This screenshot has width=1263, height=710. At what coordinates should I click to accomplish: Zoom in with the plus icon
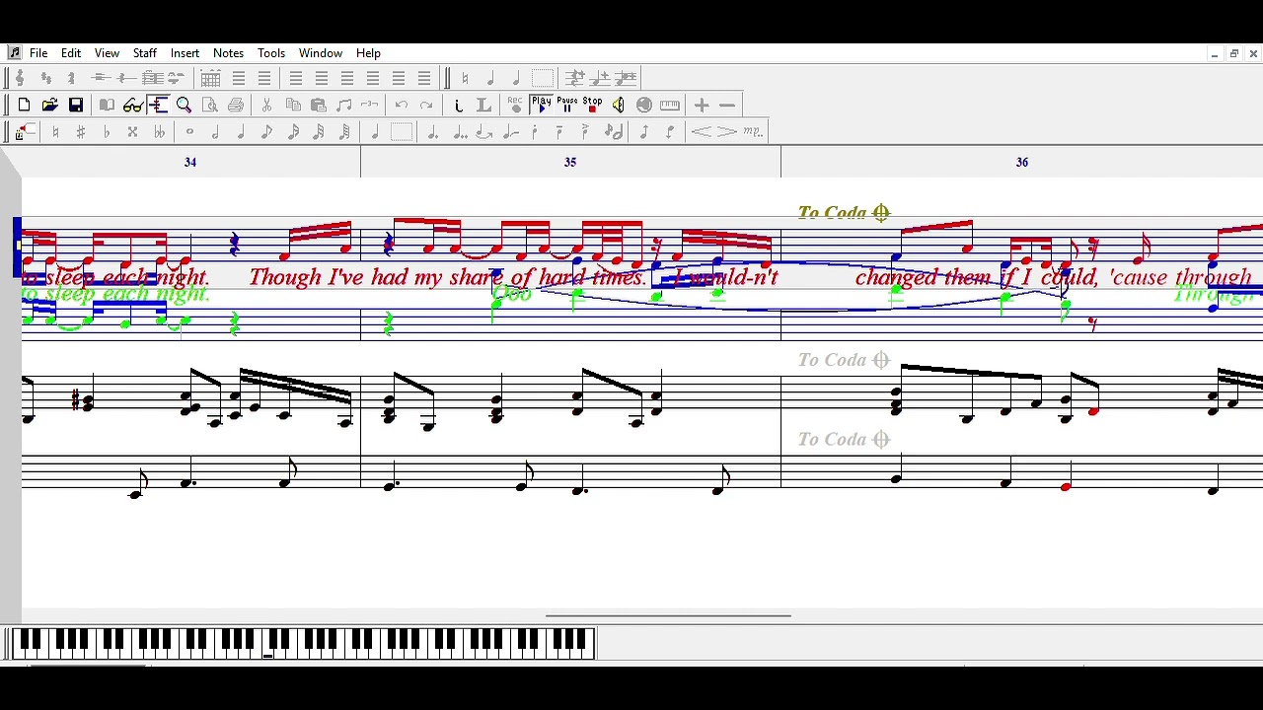(x=702, y=105)
